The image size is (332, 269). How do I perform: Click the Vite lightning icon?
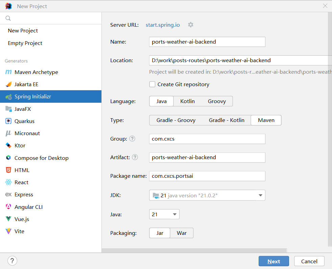(8, 231)
